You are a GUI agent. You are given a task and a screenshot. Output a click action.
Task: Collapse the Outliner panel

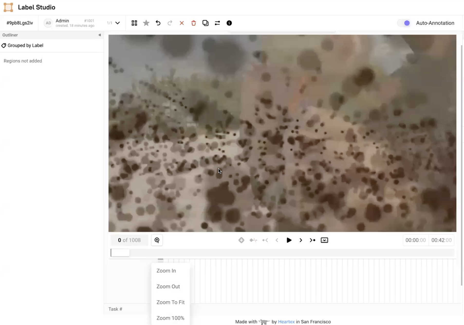99,35
